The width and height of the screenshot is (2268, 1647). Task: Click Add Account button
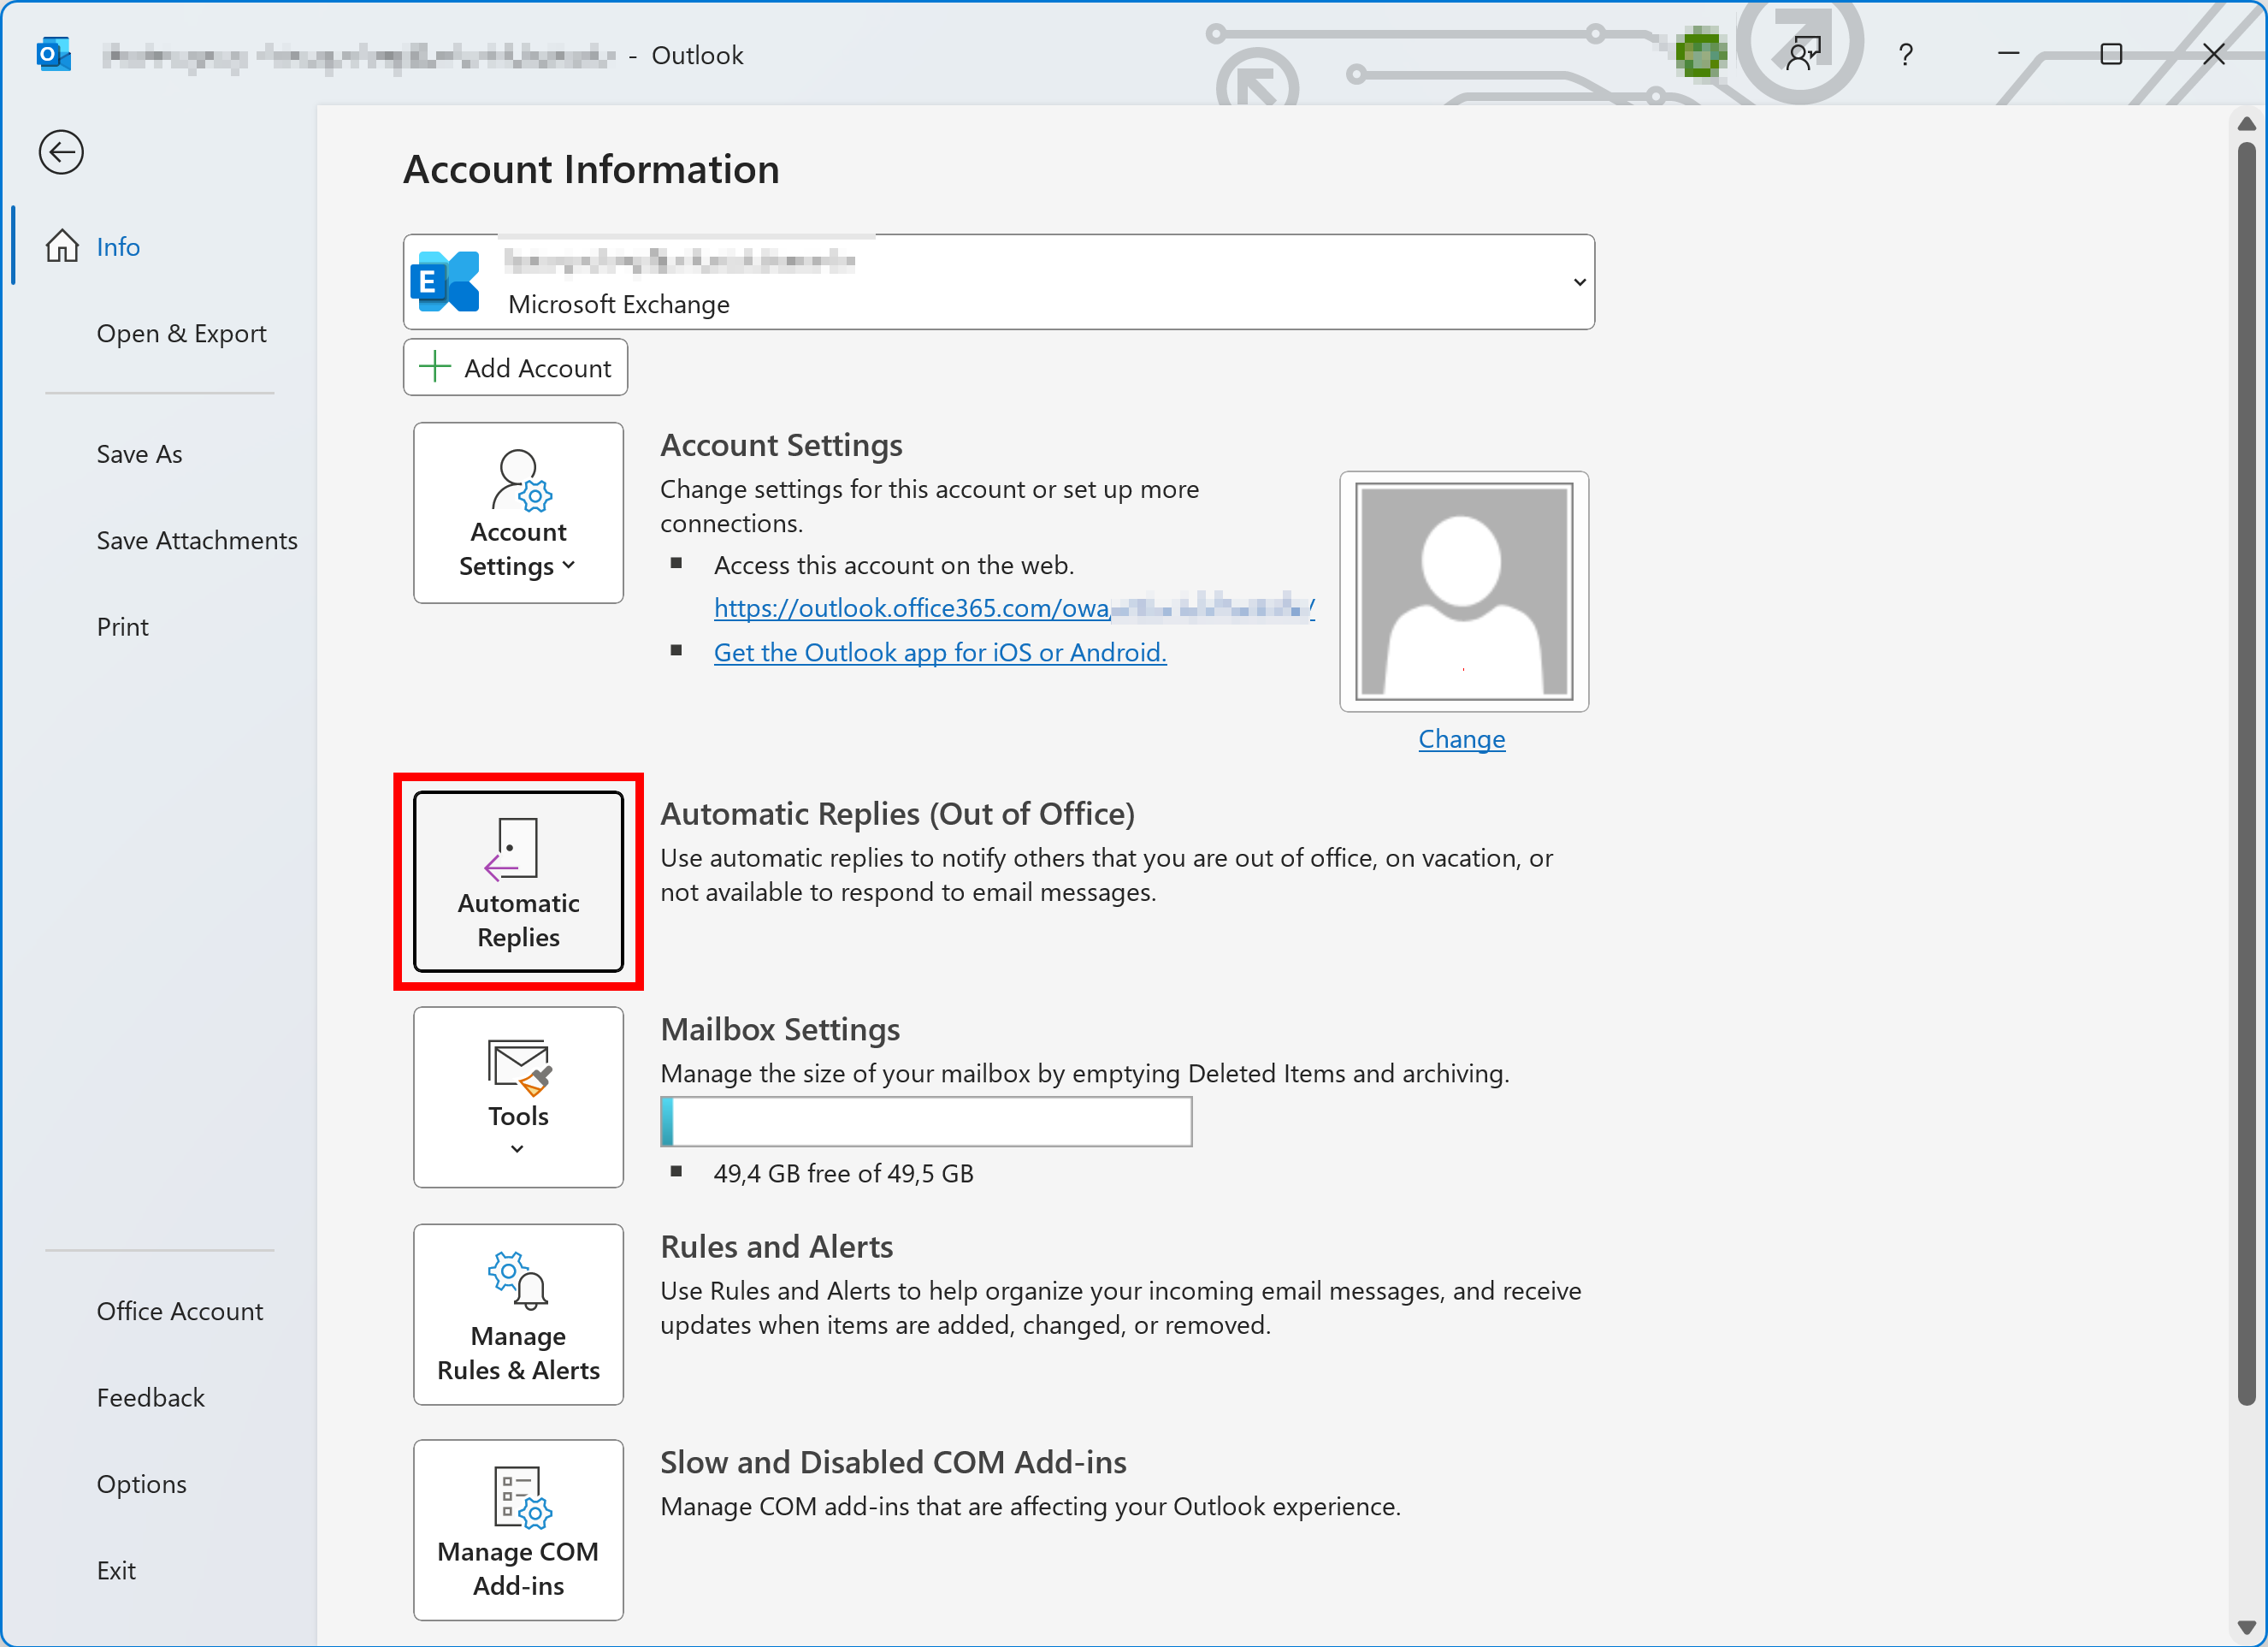515,367
